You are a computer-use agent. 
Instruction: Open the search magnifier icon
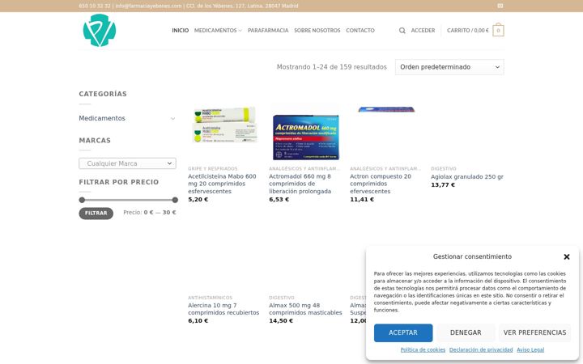402,31
